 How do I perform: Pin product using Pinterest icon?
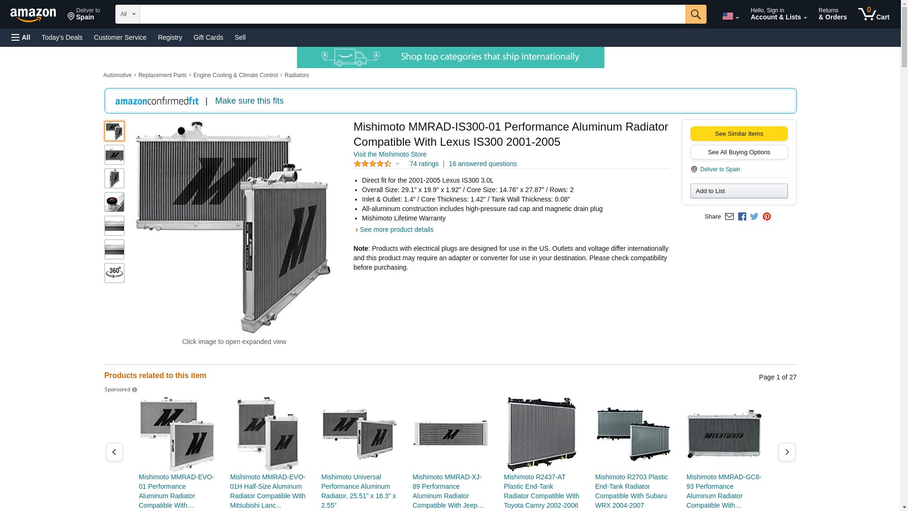click(x=767, y=217)
